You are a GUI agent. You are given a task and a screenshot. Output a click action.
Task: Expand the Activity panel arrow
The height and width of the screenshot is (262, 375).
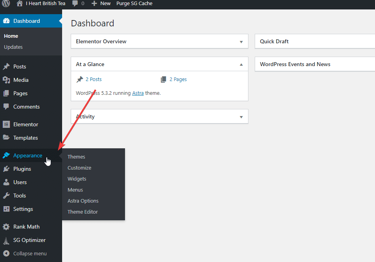coord(241,117)
